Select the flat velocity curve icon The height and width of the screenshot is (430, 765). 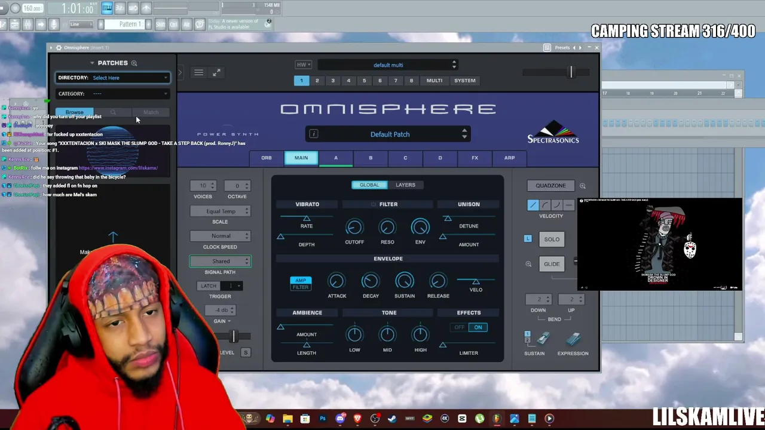pyautogui.click(x=568, y=205)
